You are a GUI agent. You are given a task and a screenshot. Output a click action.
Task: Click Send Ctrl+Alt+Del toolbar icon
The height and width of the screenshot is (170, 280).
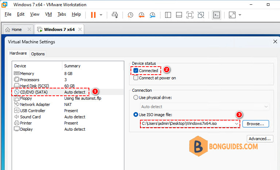click(115, 15)
